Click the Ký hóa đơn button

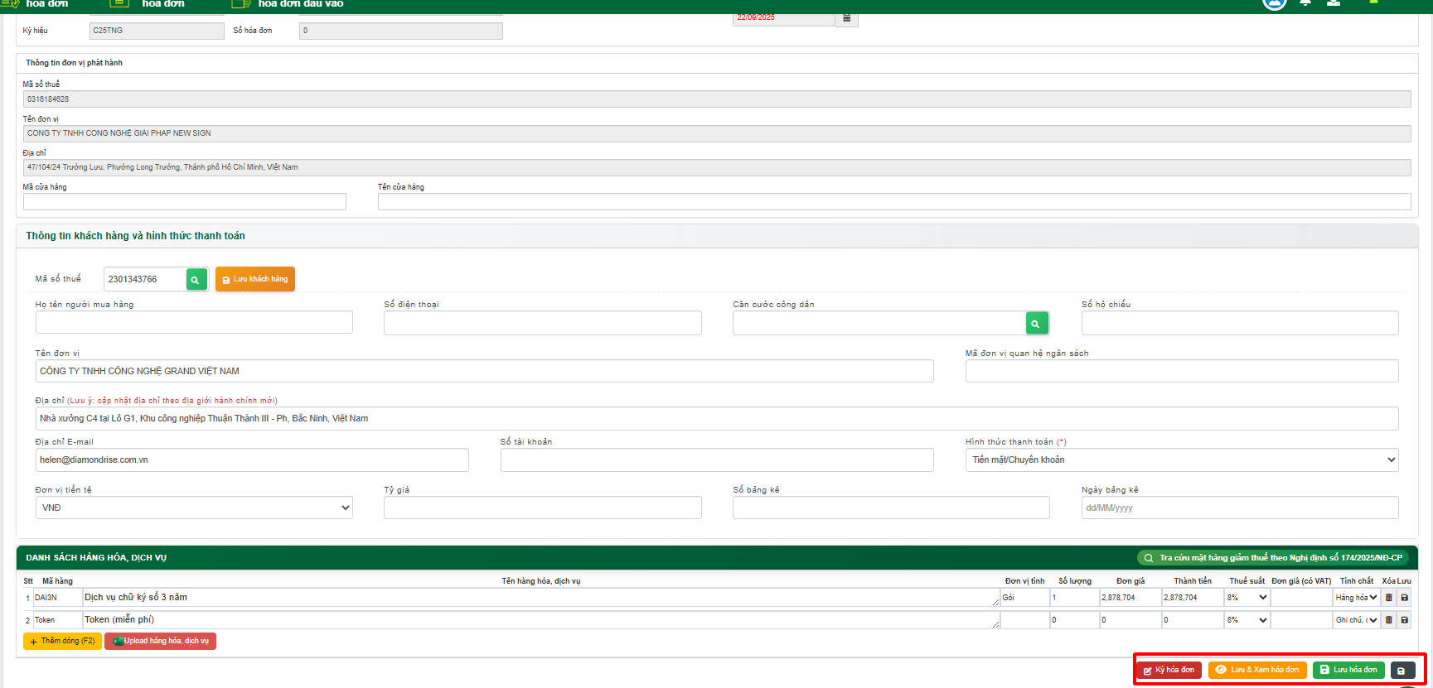click(x=1169, y=671)
